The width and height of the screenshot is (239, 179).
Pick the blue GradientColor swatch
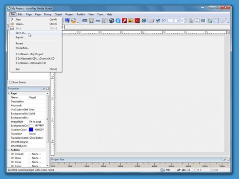click(31, 130)
